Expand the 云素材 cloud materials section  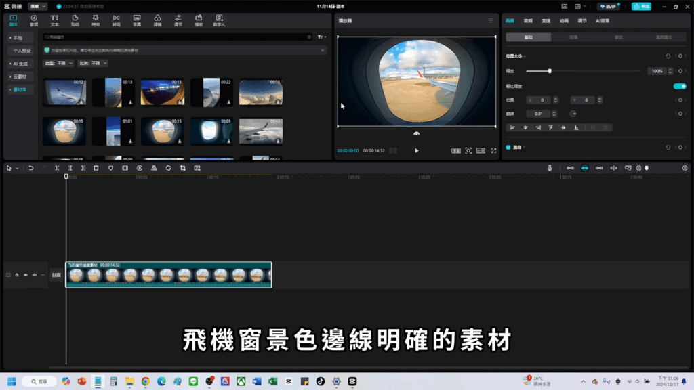pos(20,77)
